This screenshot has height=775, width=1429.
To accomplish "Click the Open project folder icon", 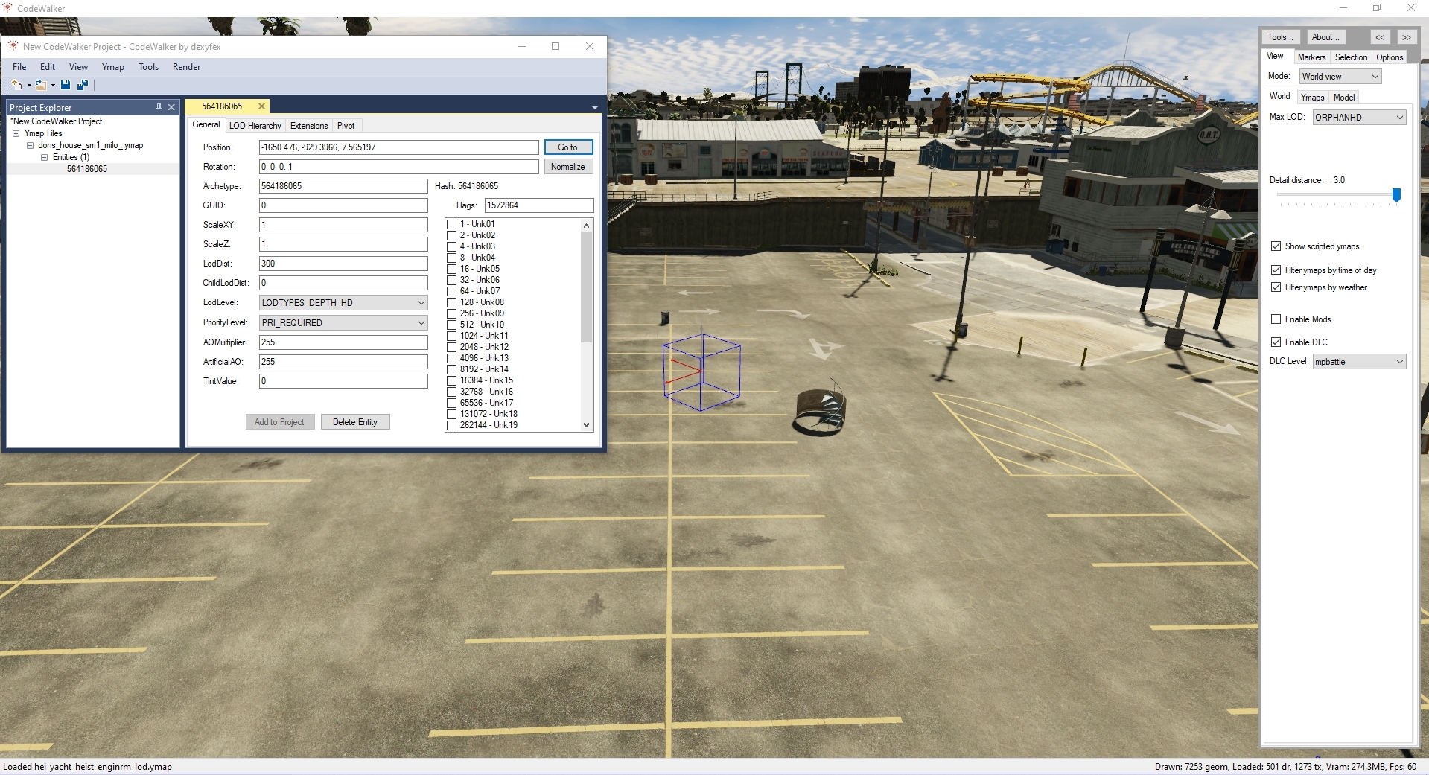I will 41,85.
